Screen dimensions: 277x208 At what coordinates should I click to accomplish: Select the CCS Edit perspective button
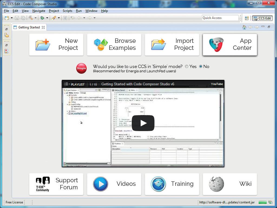(262, 18)
